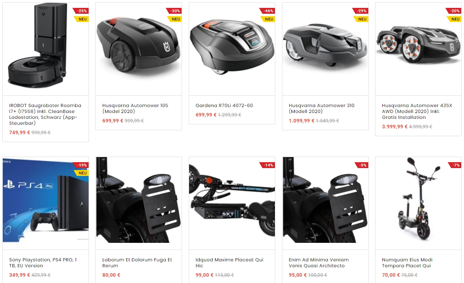Open the IROBOT Saugroboter Roomba i7+ title link
The image size is (464, 283).
click(45, 114)
